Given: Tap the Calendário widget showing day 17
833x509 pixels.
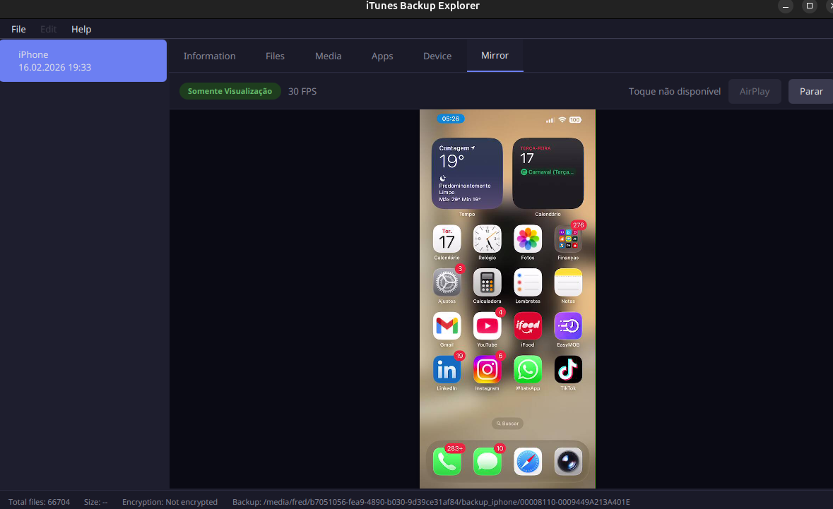Looking at the screenshot, I should point(548,173).
